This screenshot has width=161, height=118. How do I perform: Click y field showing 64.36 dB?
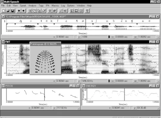(x=148, y=108)
